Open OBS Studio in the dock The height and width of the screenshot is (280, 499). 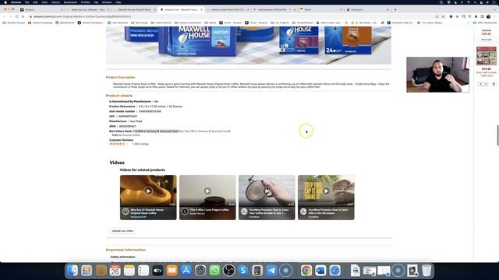pos(228,271)
